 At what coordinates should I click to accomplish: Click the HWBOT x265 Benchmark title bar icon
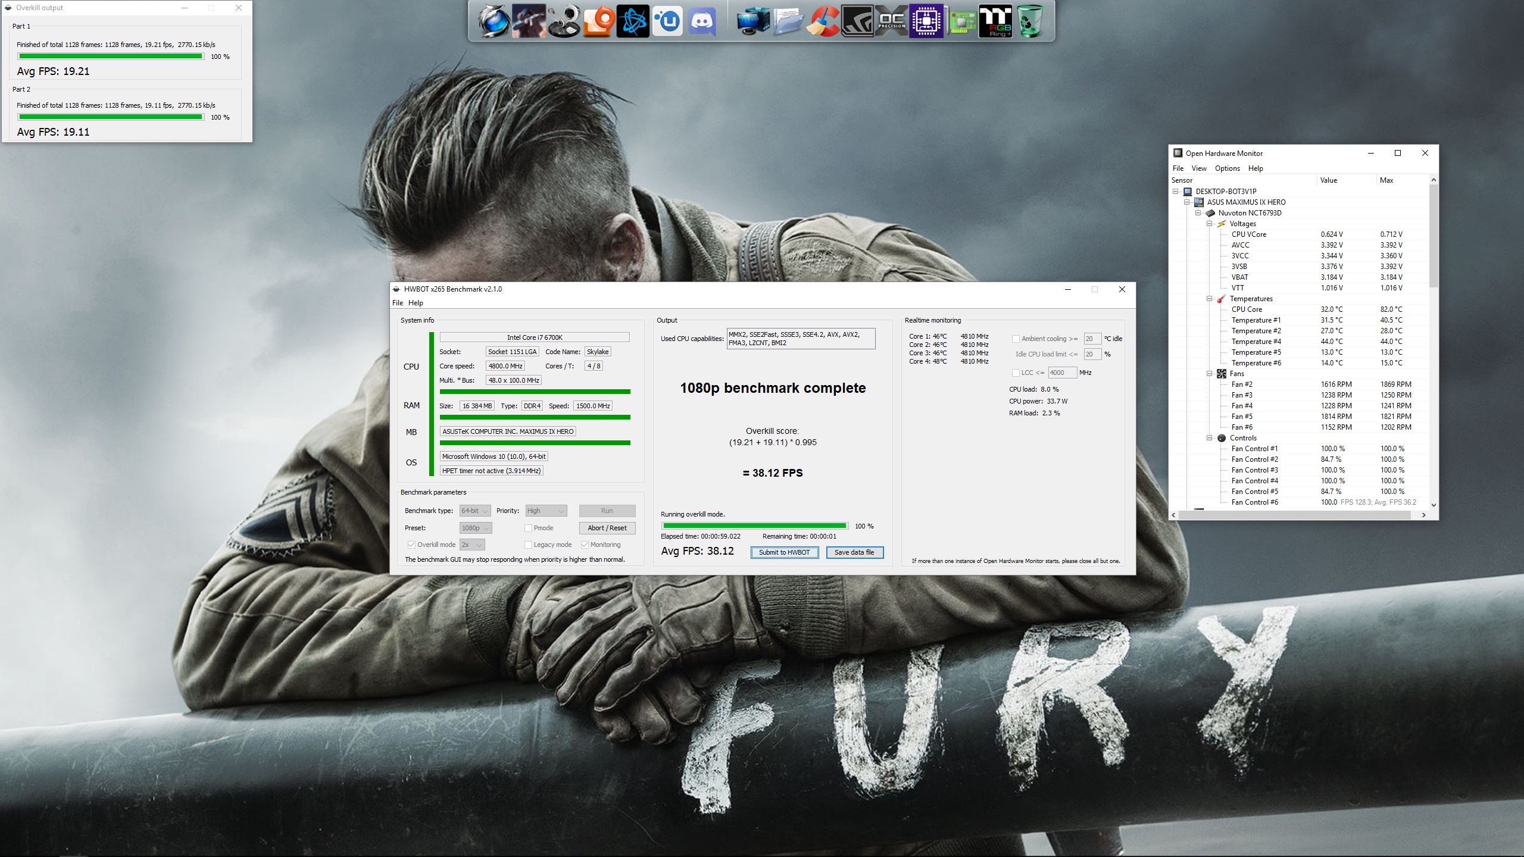[x=396, y=289]
